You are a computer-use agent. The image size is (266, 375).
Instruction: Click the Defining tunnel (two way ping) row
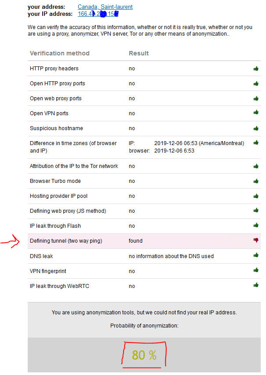[144, 241]
